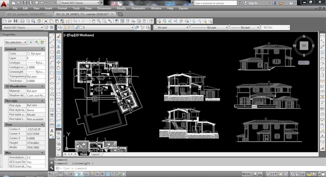This screenshot has height=177, width=326.
Task: Open the Express menu
Action: pyautogui.click(x=183, y=8)
